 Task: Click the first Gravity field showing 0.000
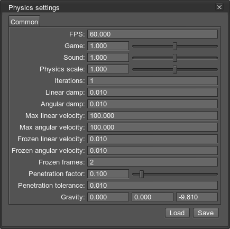tap(108, 197)
